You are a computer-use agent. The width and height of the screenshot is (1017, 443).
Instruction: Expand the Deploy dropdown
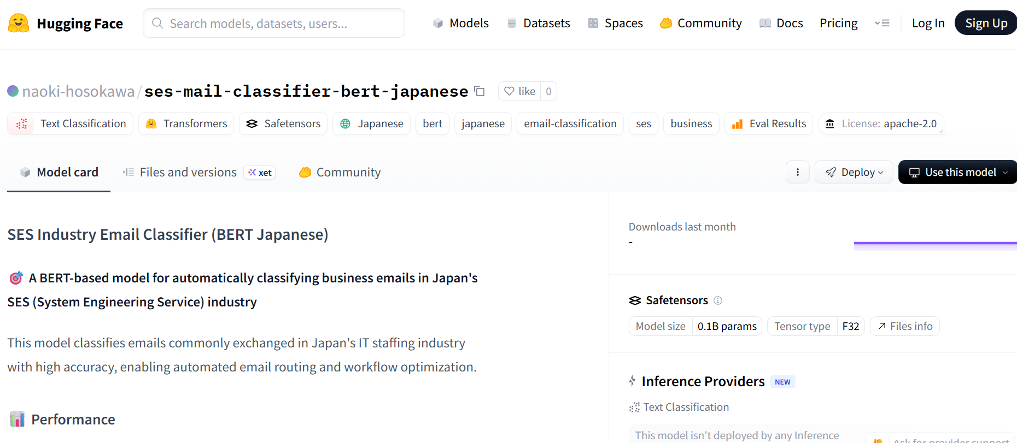854,172
